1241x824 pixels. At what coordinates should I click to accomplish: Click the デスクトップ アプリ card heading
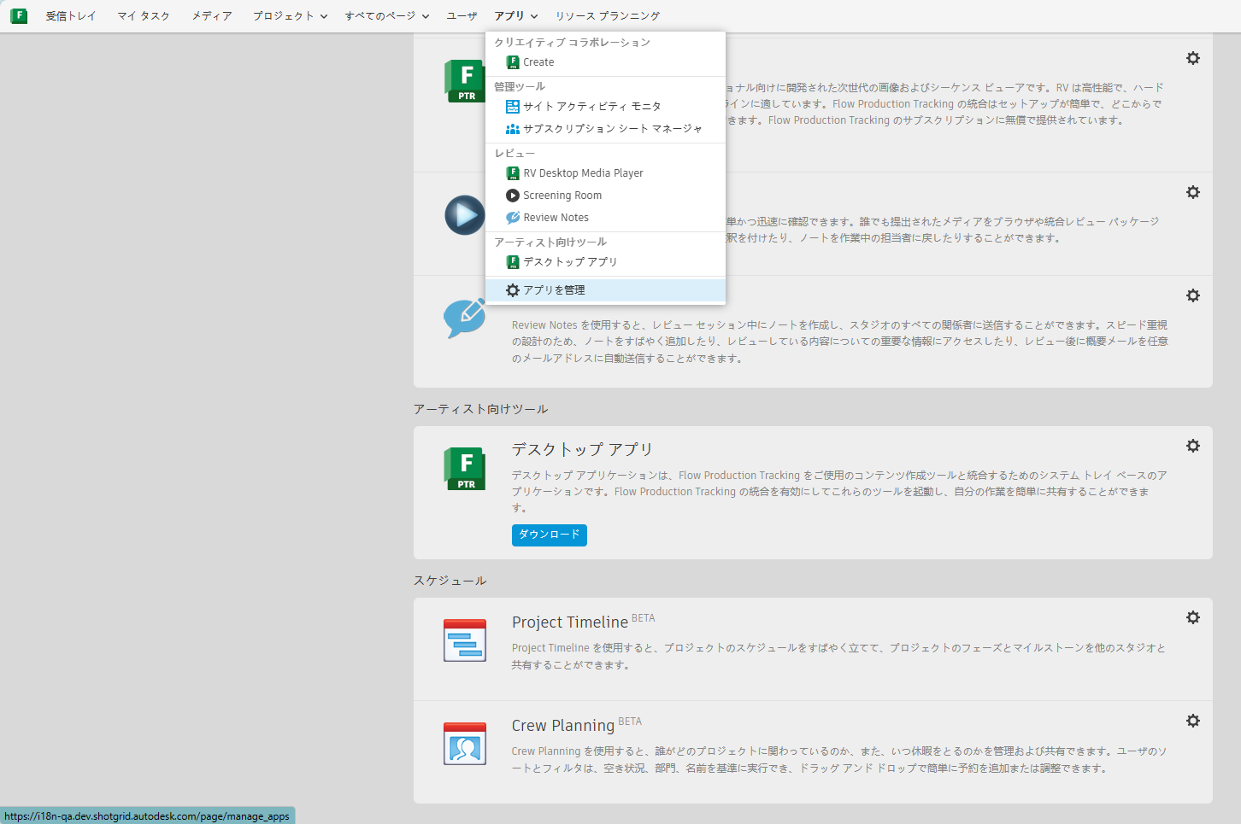tap(582, 449)
